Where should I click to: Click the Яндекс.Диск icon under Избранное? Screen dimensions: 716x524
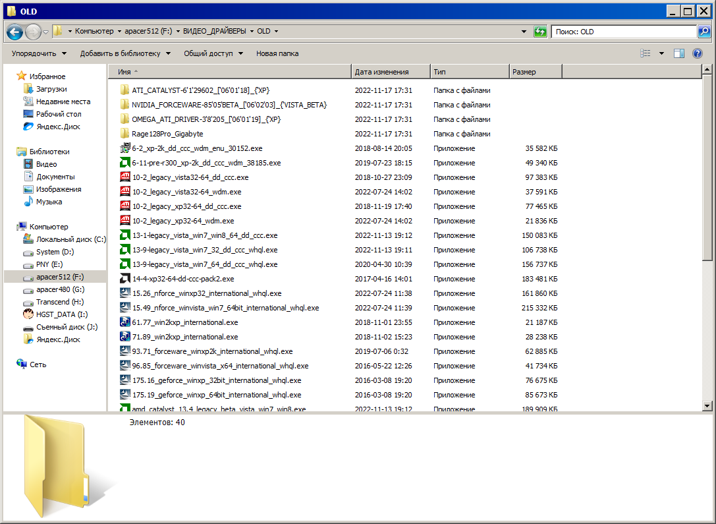pos(28,127)
